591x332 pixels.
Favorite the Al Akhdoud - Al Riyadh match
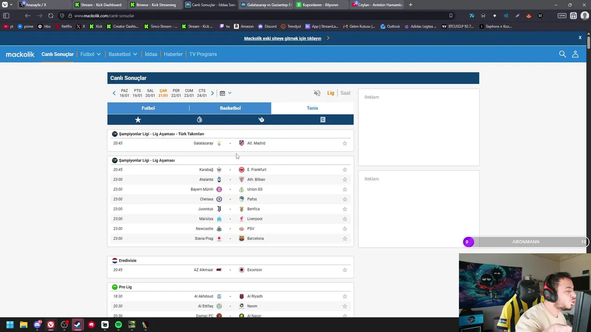click(344, 296)
